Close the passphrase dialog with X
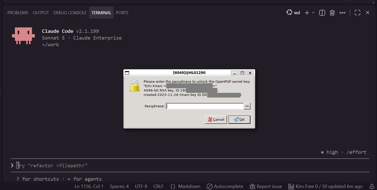 coord(250,73)
